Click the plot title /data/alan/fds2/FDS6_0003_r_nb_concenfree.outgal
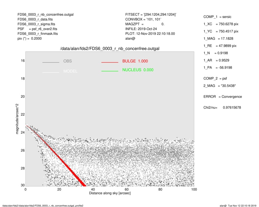Screen dimensions: 259x207 (x=110, y=49)
